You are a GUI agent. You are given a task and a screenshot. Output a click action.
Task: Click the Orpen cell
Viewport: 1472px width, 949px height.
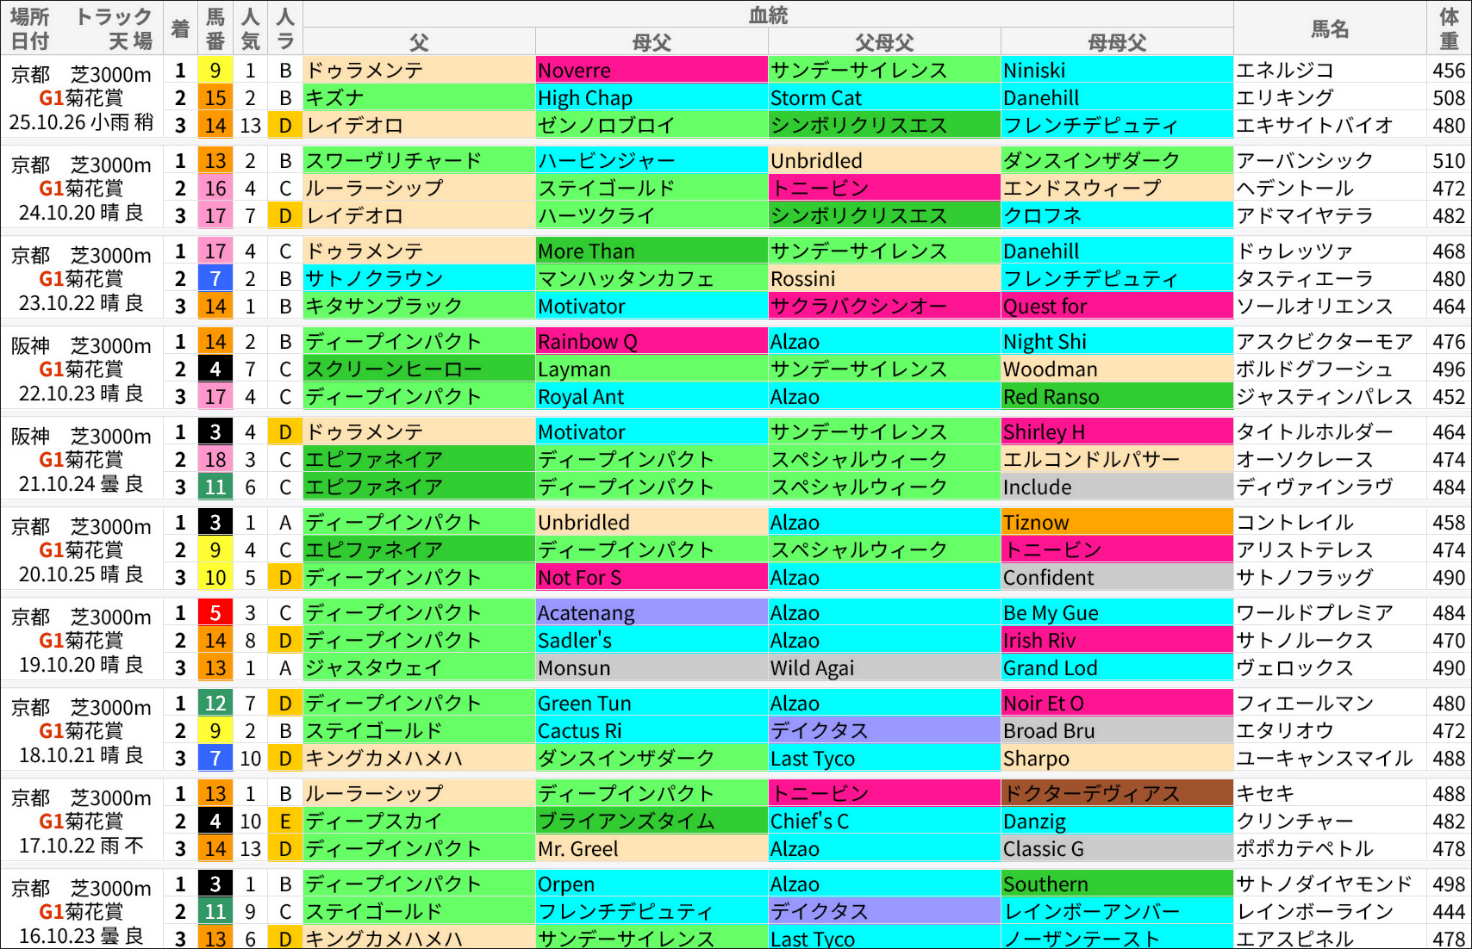pos(652,884)
